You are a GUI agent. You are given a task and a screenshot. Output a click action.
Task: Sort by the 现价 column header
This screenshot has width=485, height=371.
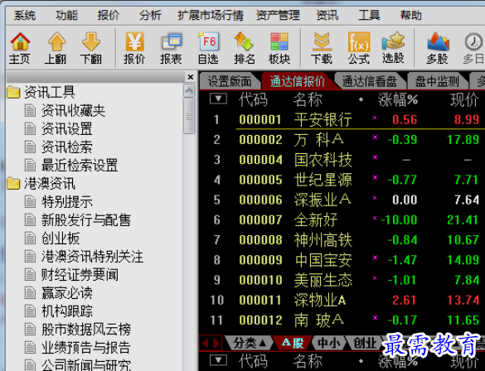(465, 99)
